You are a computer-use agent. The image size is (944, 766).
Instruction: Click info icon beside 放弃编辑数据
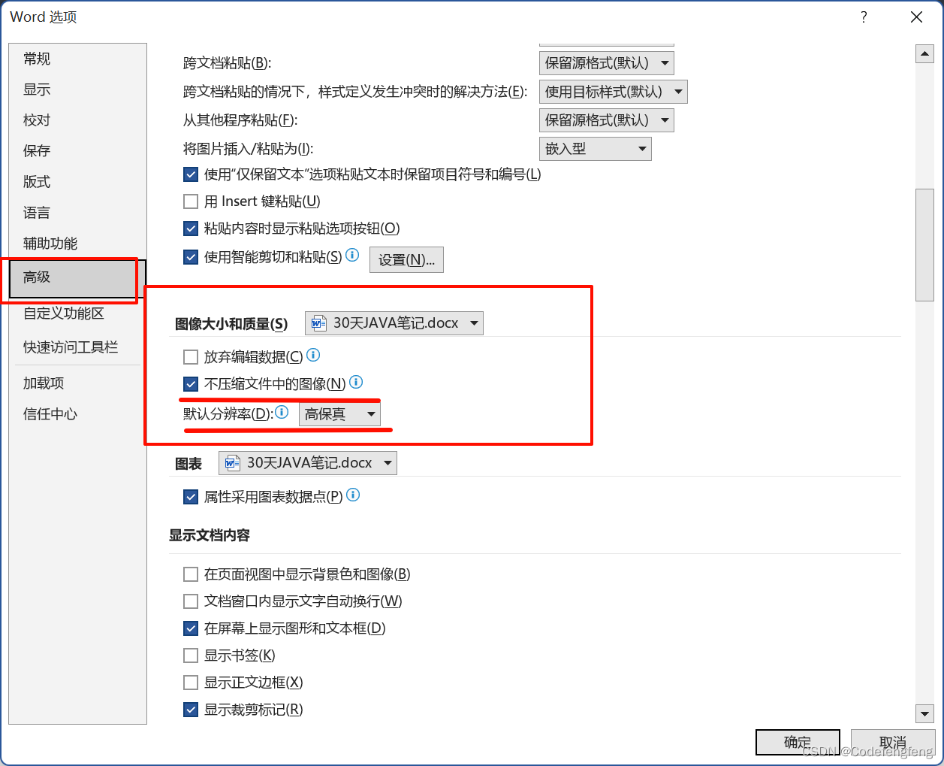[x=314, y=355]
